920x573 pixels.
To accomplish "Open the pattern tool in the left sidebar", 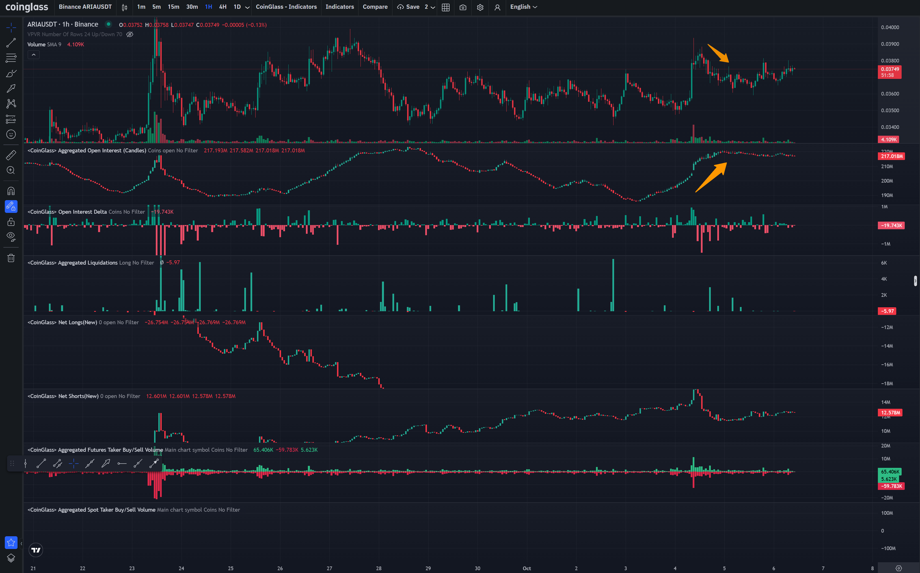I will click(x=11, y=103).
